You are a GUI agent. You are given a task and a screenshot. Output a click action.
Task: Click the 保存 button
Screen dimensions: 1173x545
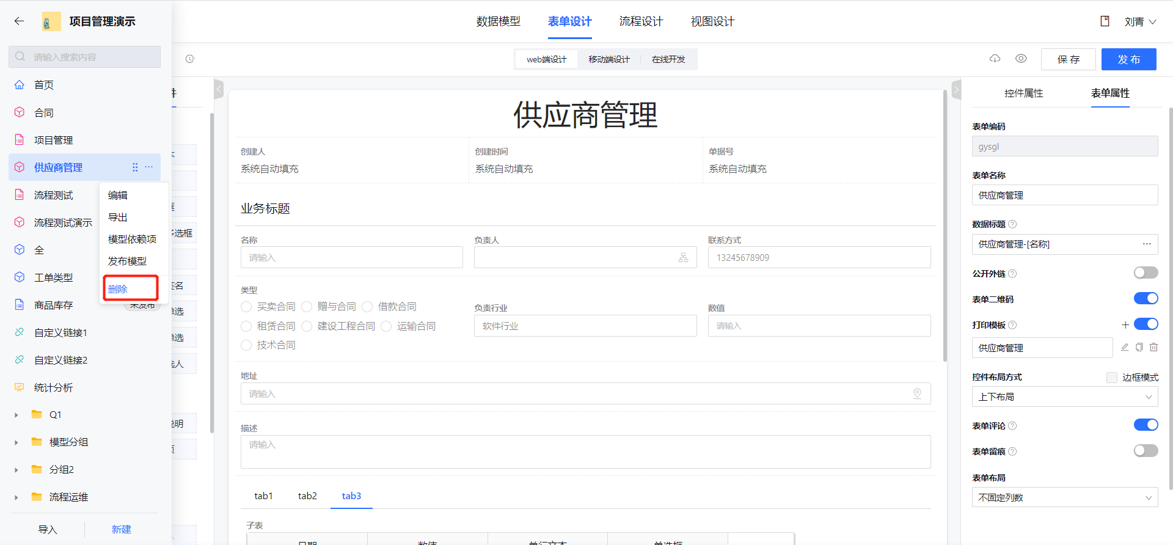click(1068, 59)
